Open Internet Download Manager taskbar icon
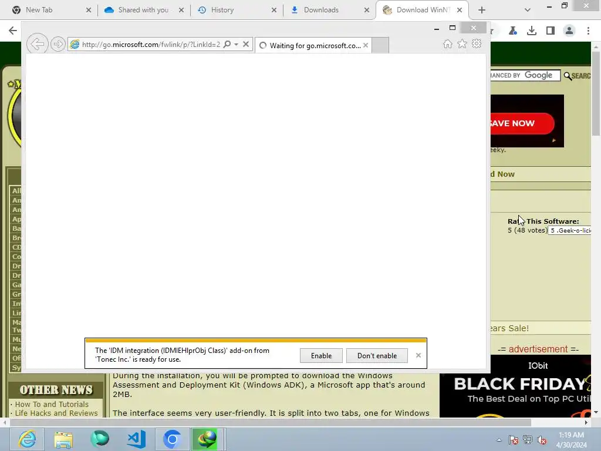 pos(207,439)
